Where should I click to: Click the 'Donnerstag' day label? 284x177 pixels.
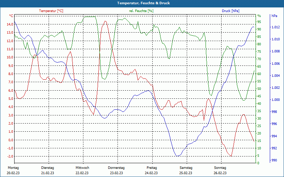[x=116, y=168]
